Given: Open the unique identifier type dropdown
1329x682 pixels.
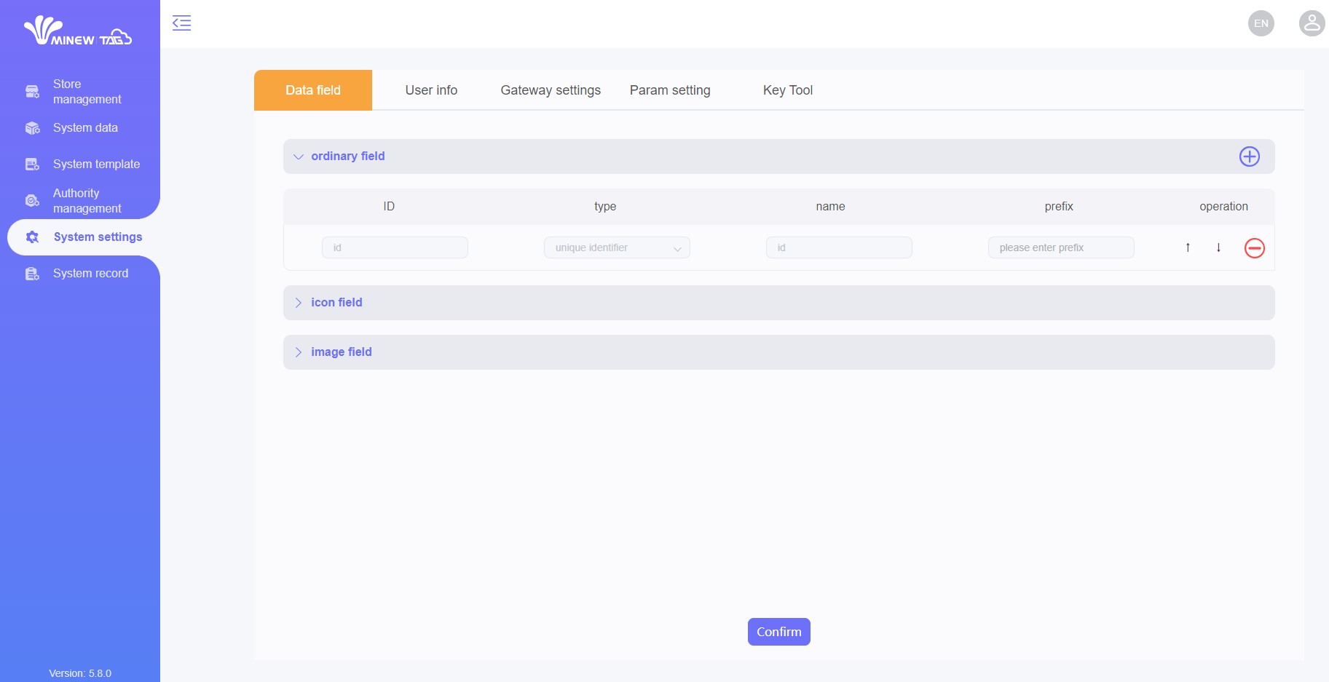Looking at the screenshot, I should click(616, 247).
